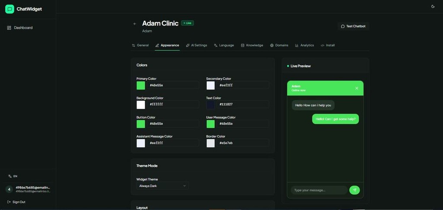Click the Text Color hex field #111827
Image resolution: width=443 pixels, height=210 pixels.
[243, 105]
